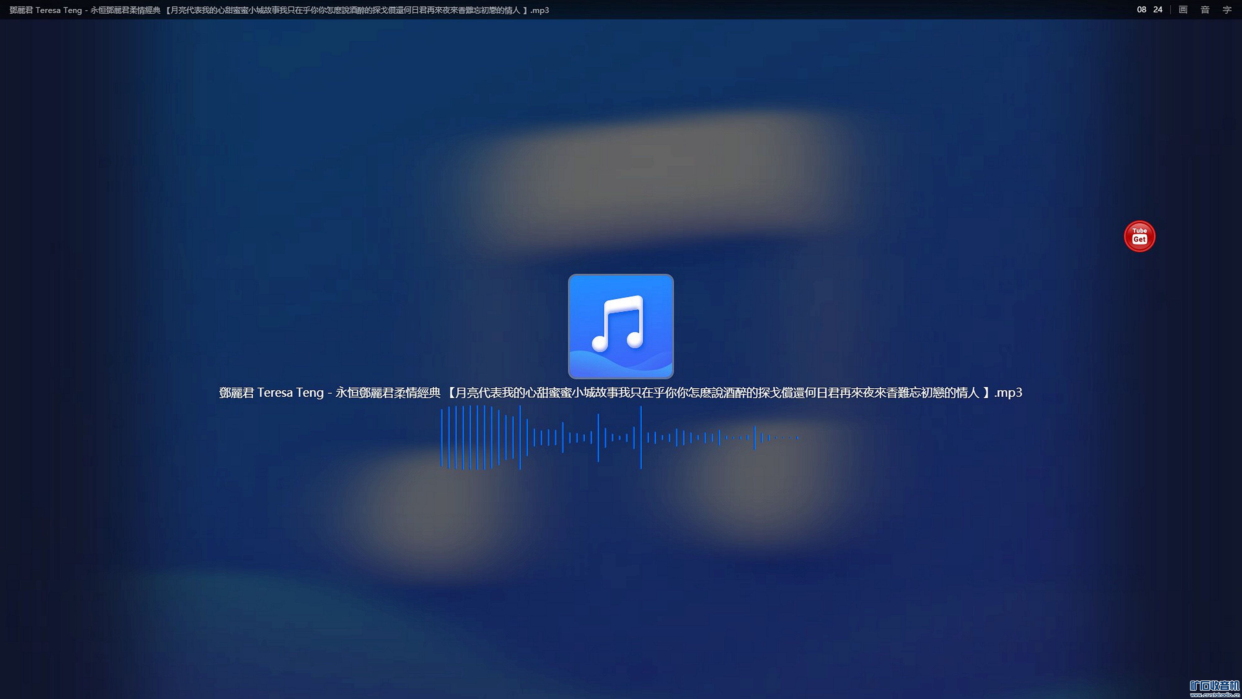
Task: Click "Teresa Teng" in the centered title
Action: (x=290, y=393)
